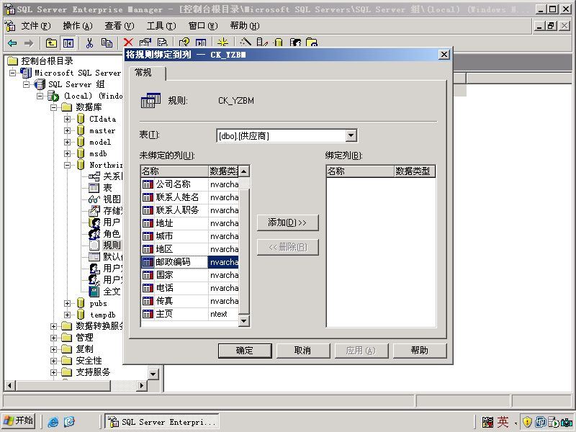Expand the CIdata database node
The image size is (576, 432).
[67, 119]
